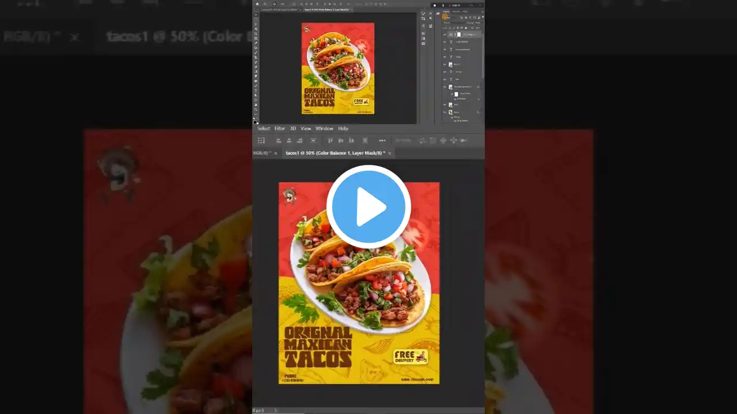Close the document tab ending in RGB/8
Image resolution: width=737 pixels, height=414 pixels.
click(275, 153)
